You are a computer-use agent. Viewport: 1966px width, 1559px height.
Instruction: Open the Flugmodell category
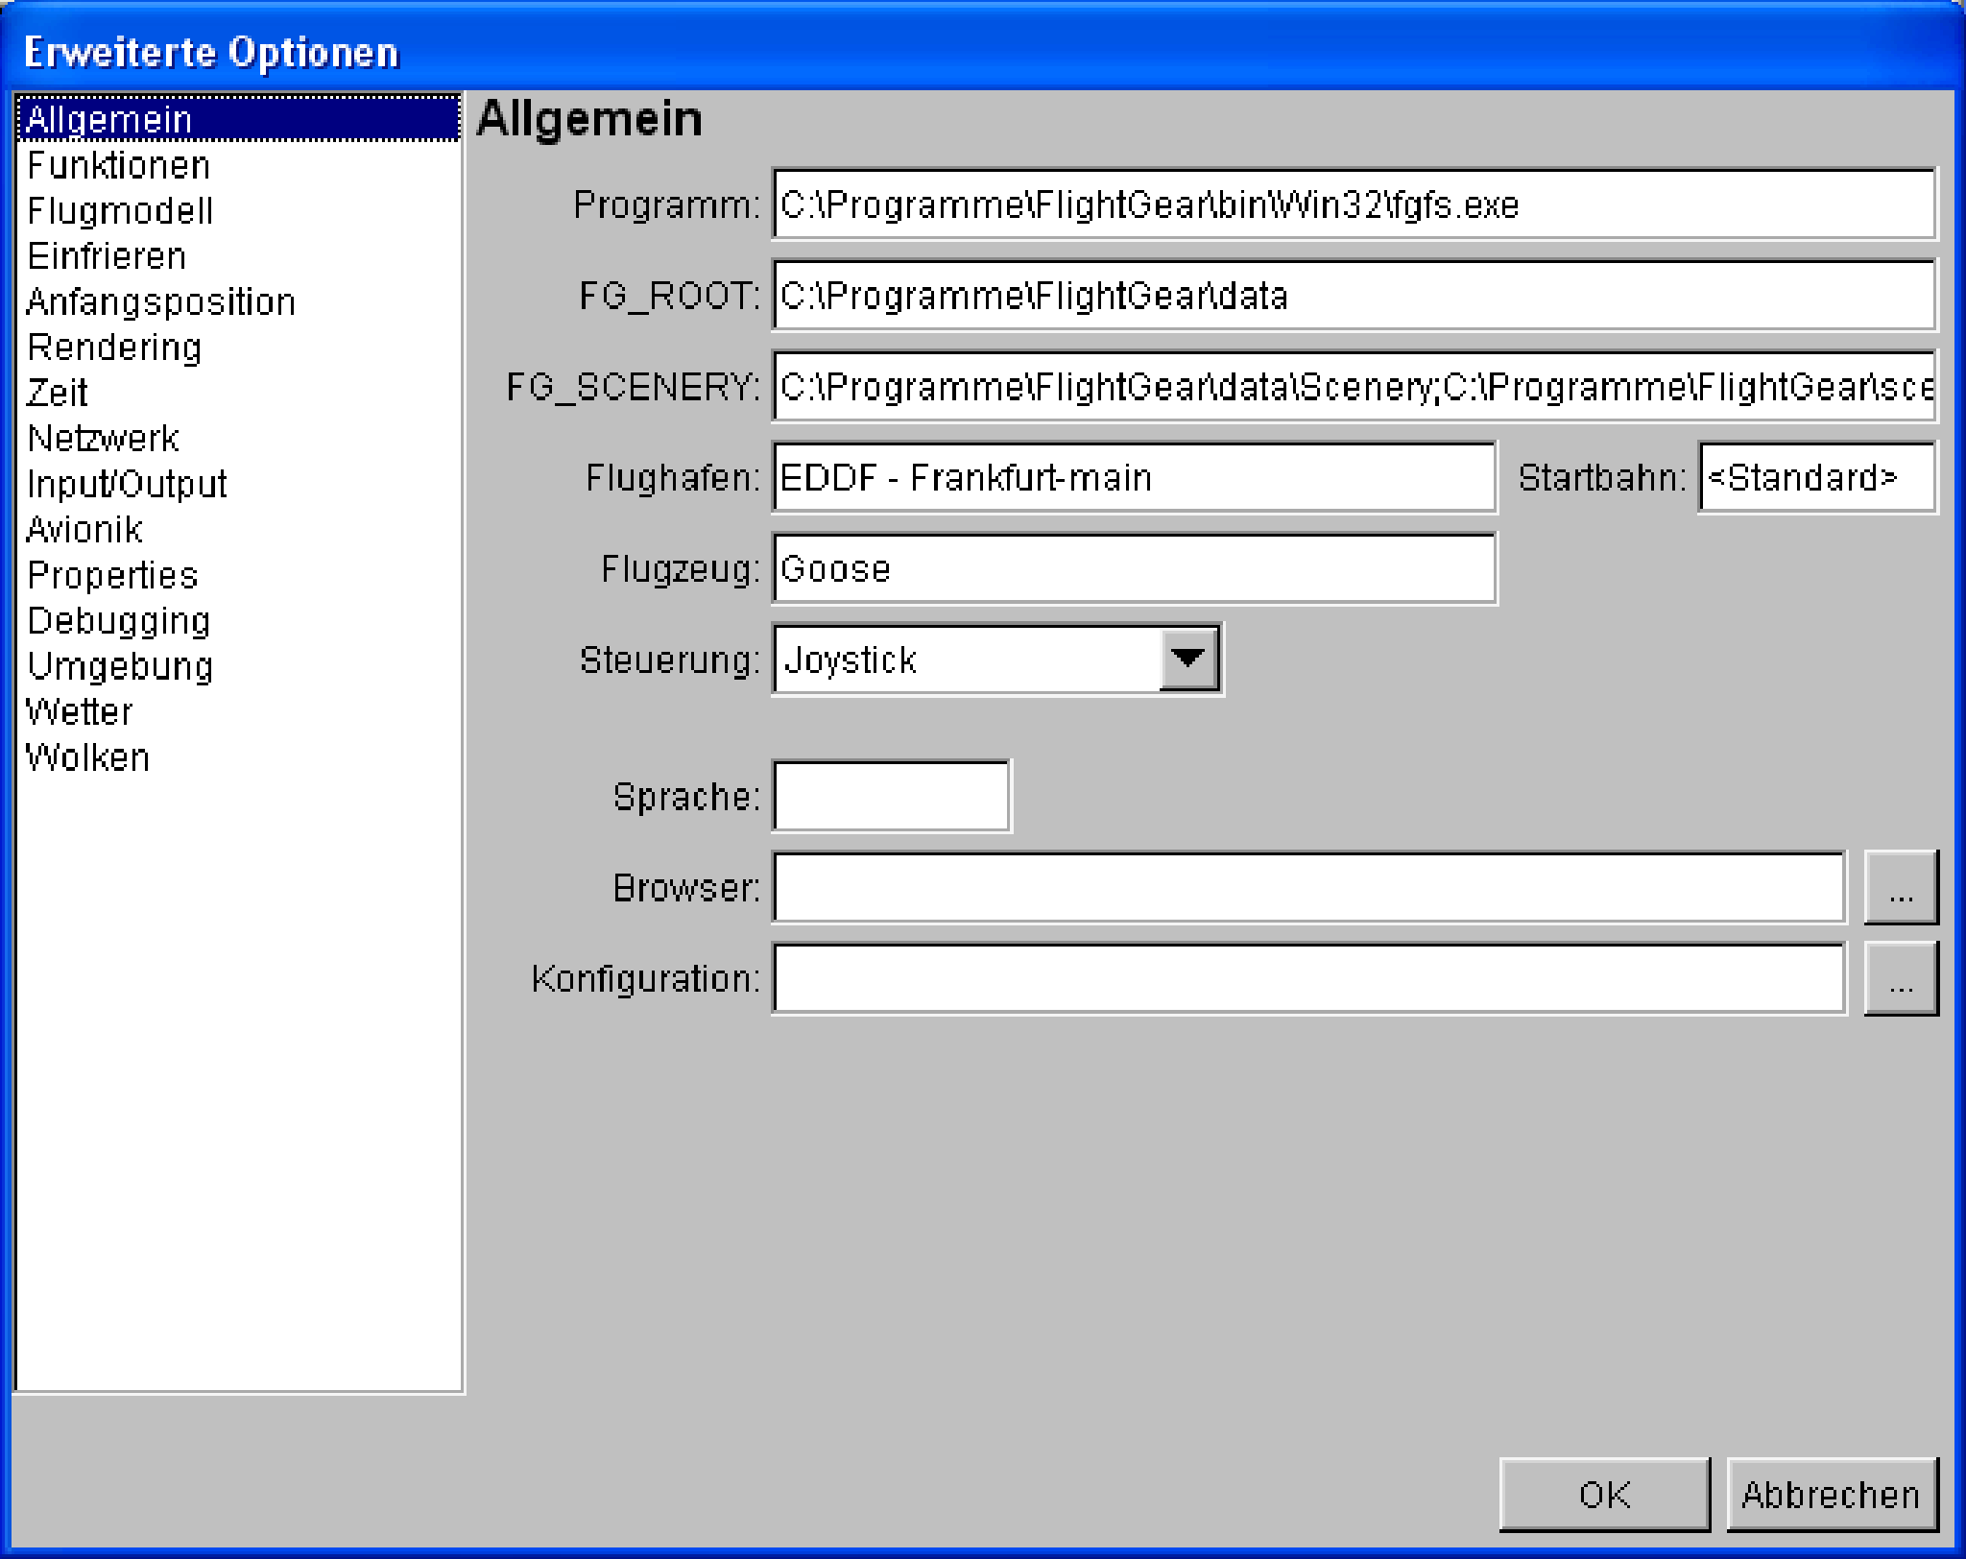(120, 211)
